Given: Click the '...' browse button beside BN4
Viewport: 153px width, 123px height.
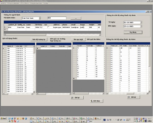Looking at the screenshot, I should pos(76,18).
